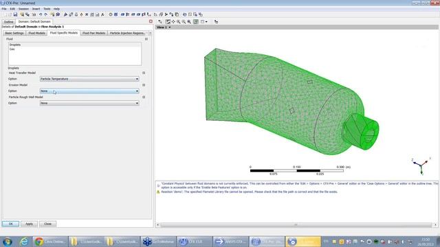
Task: Click the XYZ axis triad in viewer
Action: (x=421, y=166)
